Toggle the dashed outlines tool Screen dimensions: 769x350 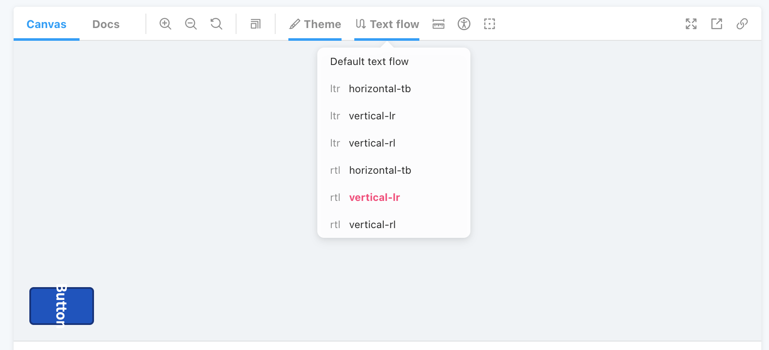coord(490,24)
